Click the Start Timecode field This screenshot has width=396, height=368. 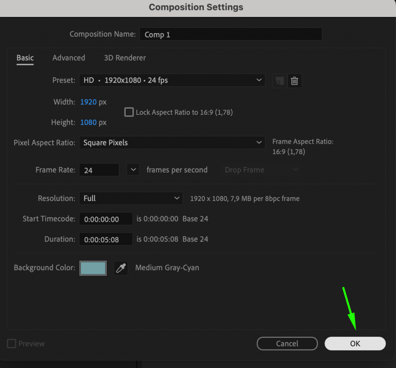click(x=106, y=219)
